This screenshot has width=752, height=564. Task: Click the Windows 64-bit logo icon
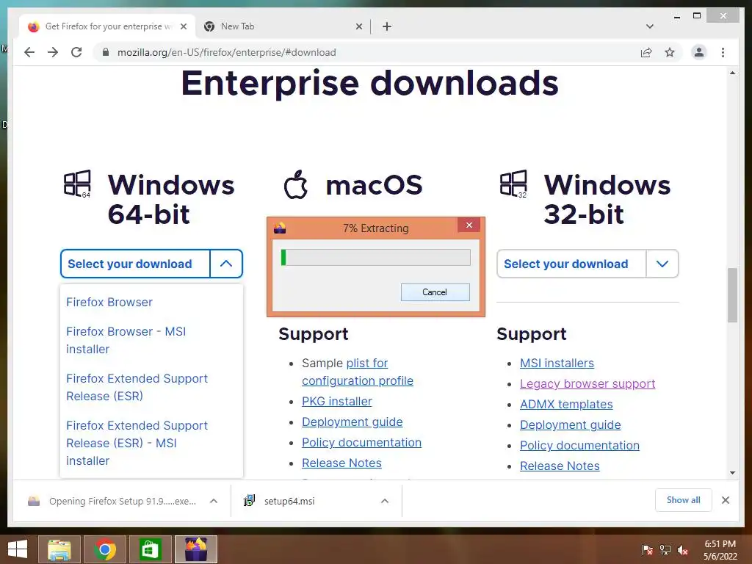tap(77, 184)
